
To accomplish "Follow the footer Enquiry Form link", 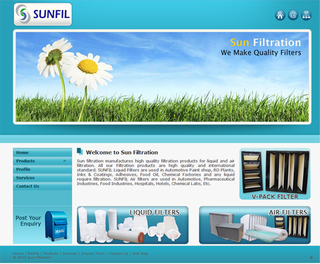I will [x=93, y=253].
